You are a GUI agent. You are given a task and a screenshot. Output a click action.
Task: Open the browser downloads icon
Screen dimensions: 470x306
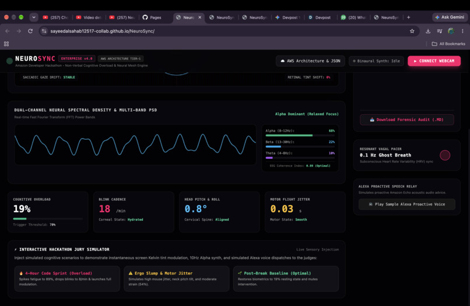428,31
